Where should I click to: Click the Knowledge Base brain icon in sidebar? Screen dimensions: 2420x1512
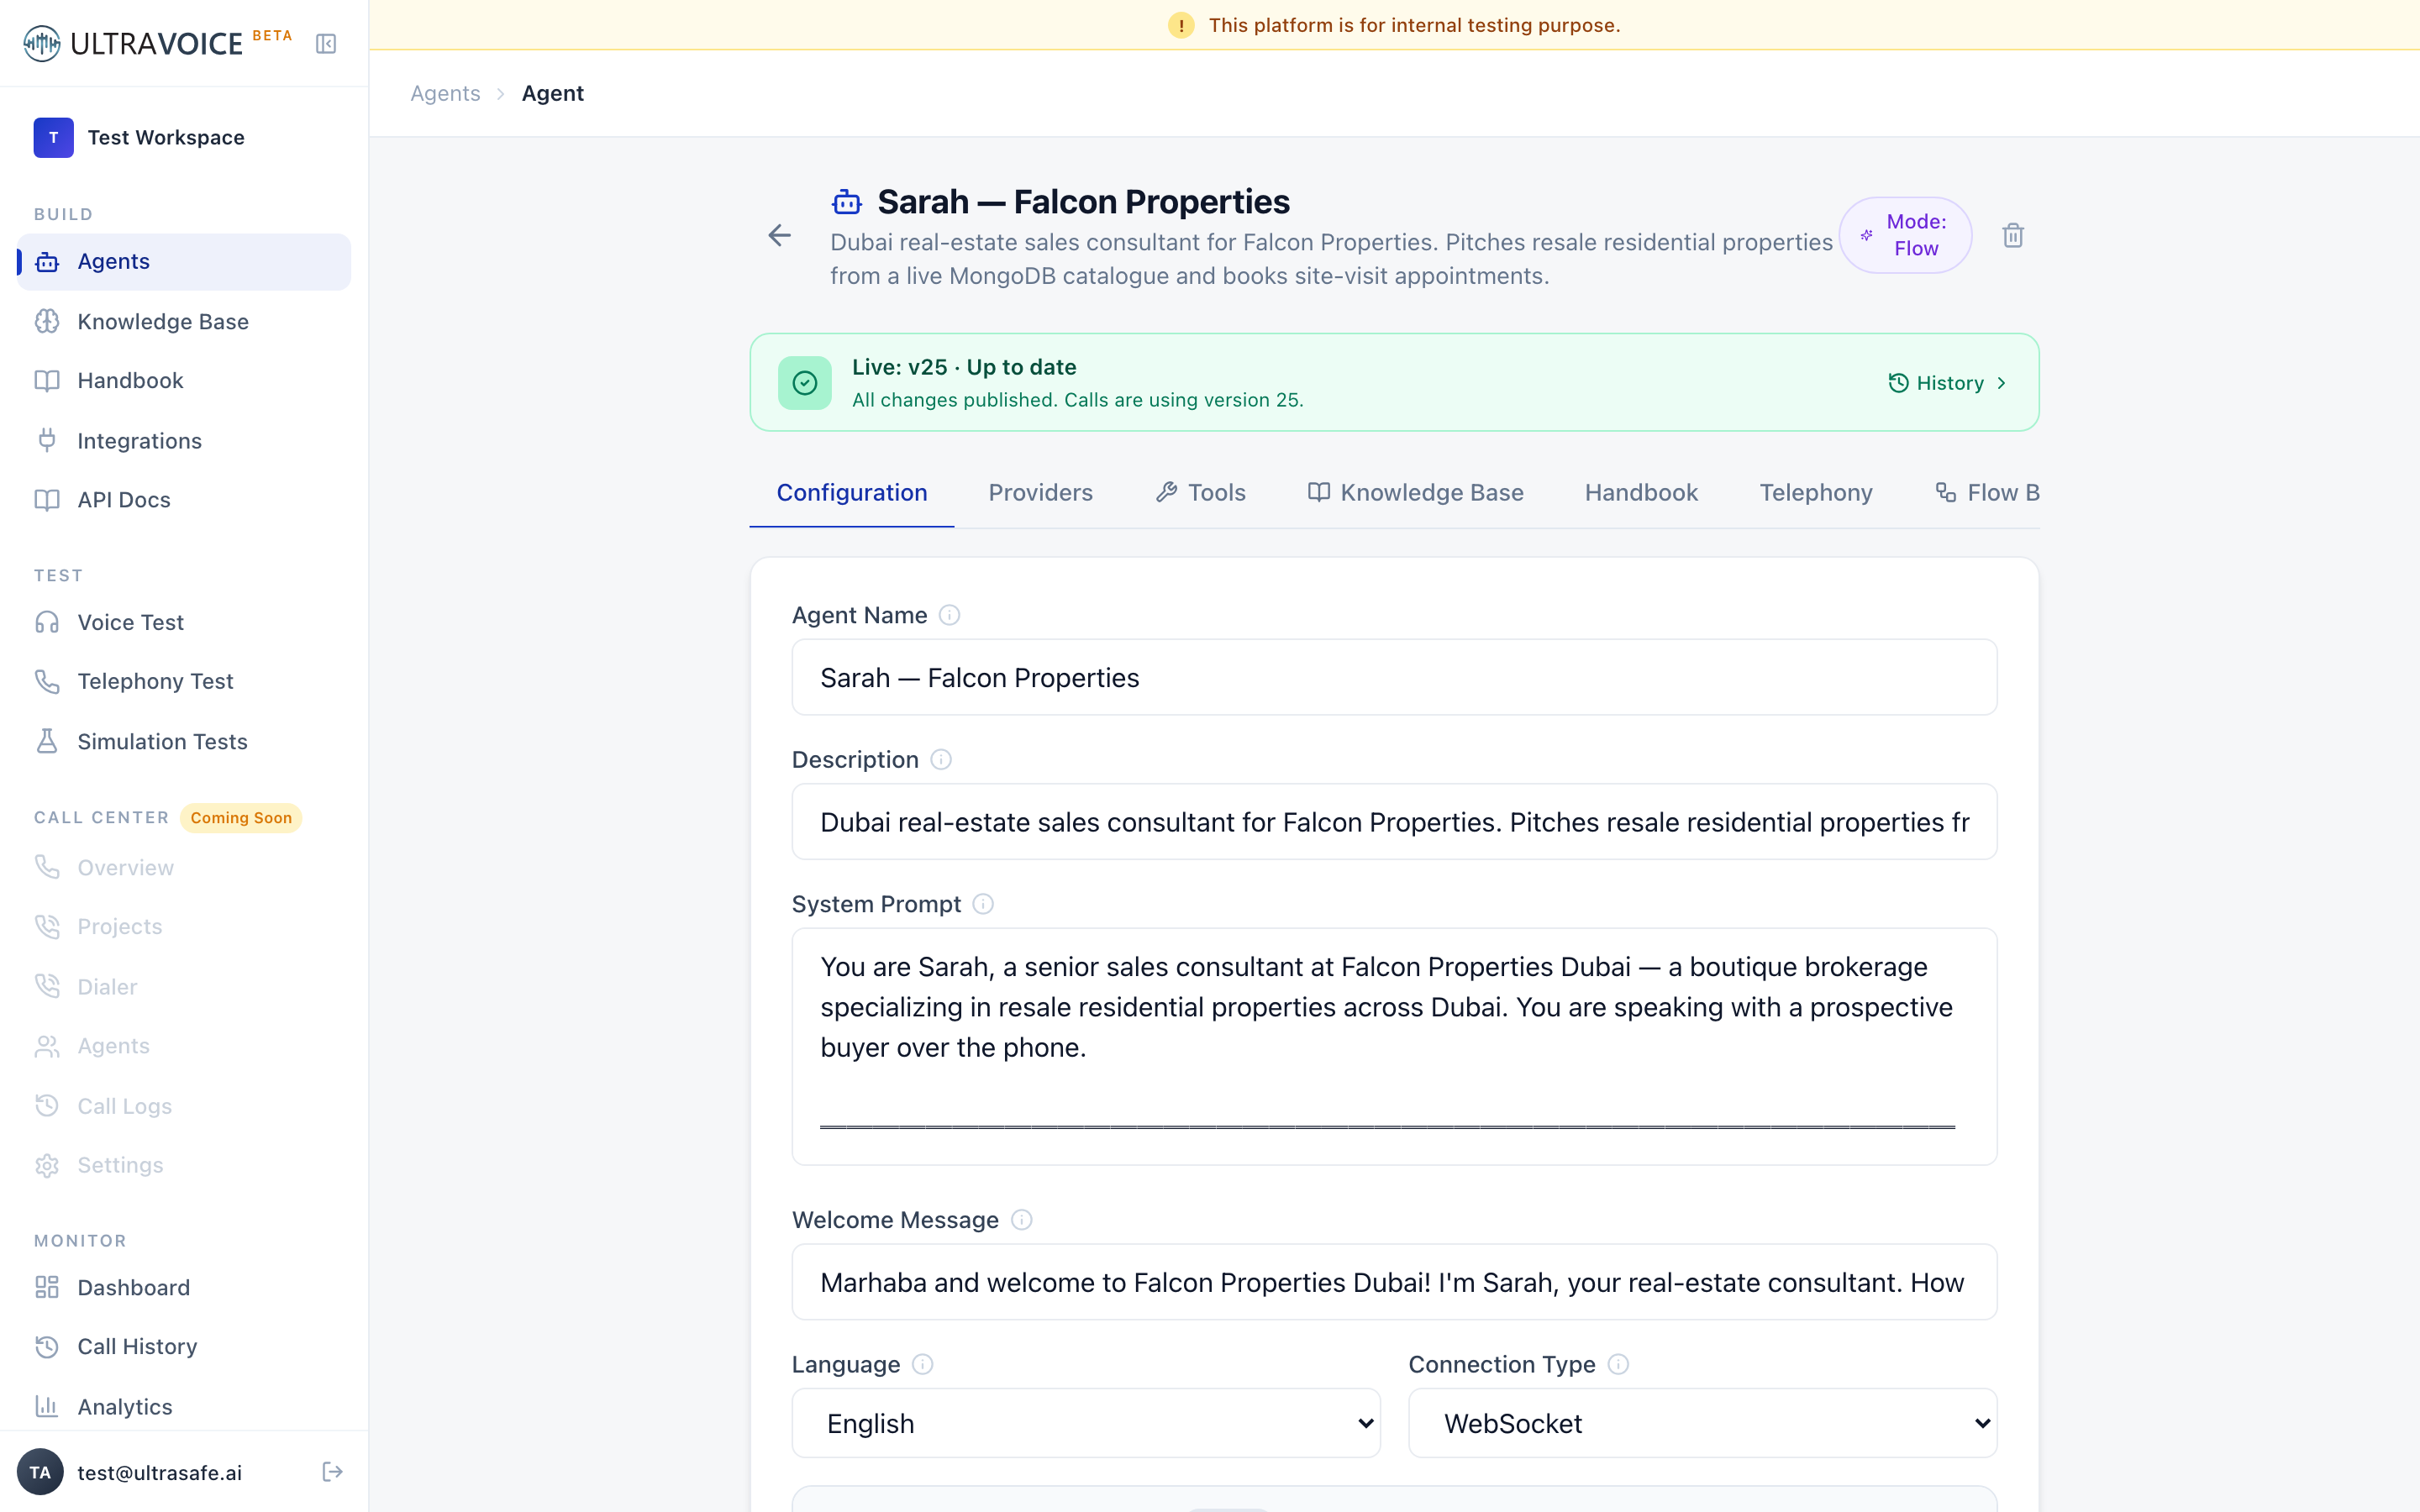click(47, 321)
